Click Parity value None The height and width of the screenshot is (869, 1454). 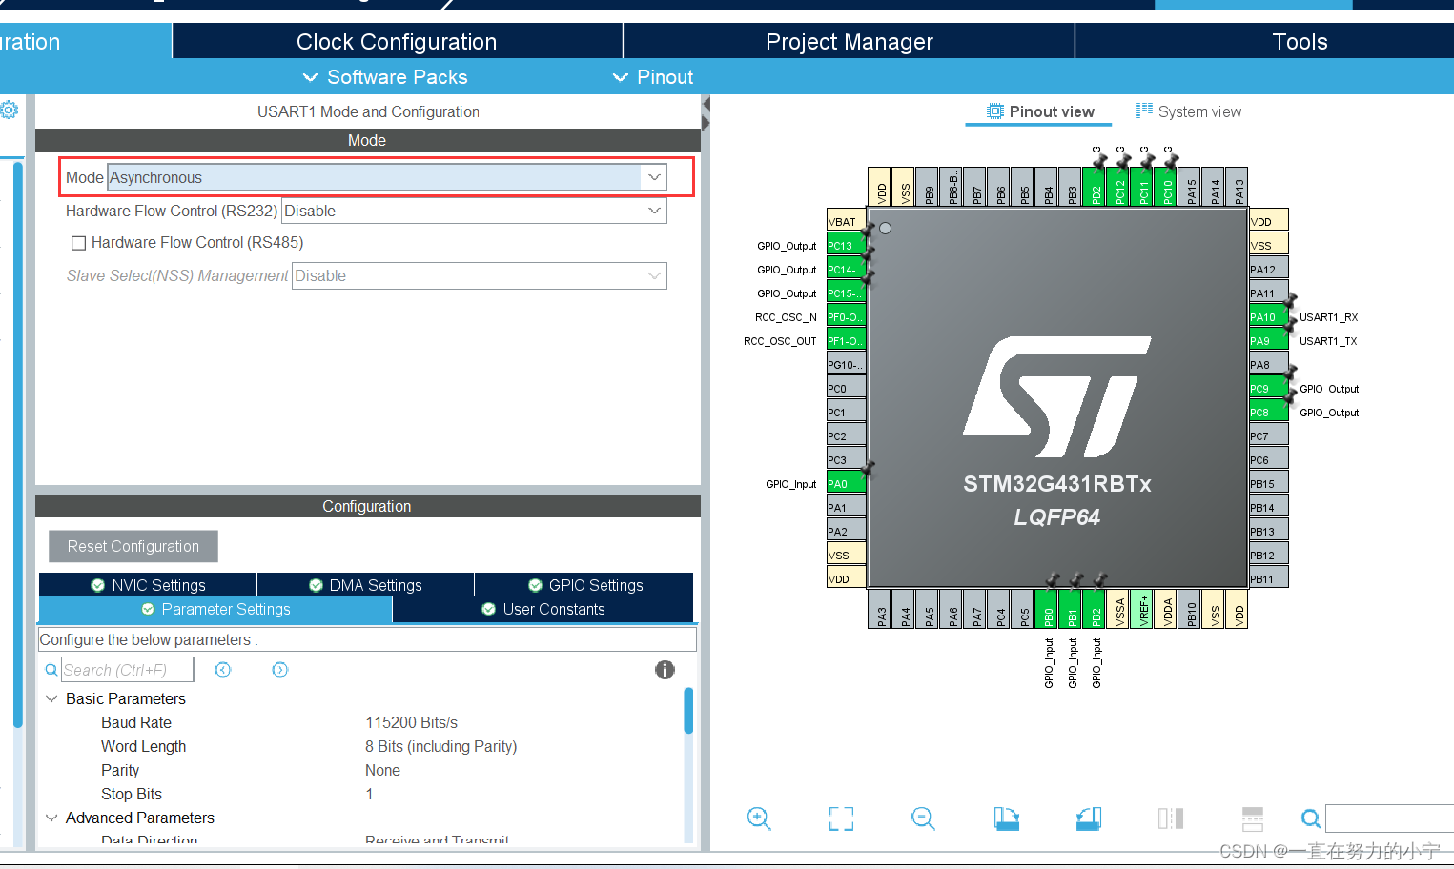coord(382,770)
